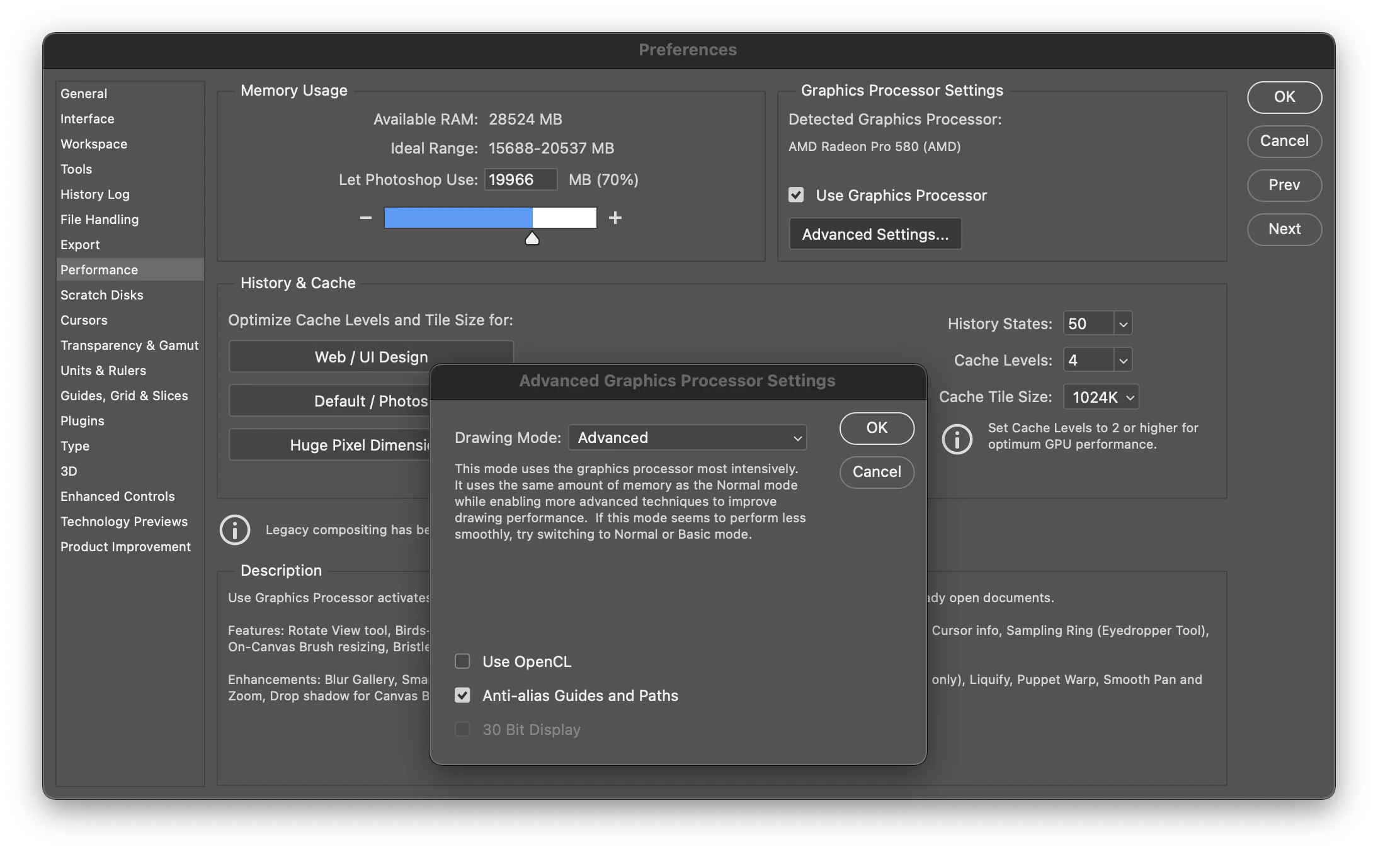The height and width of the screenshot is (852, 1378).
Task: Switch to the Interface preferences category
Action: pos(88,119)
